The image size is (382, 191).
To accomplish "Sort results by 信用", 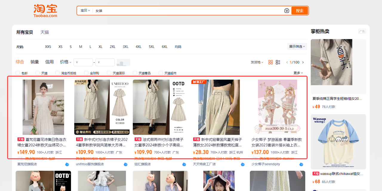I will pyautogui.click(x=50, y=62).
